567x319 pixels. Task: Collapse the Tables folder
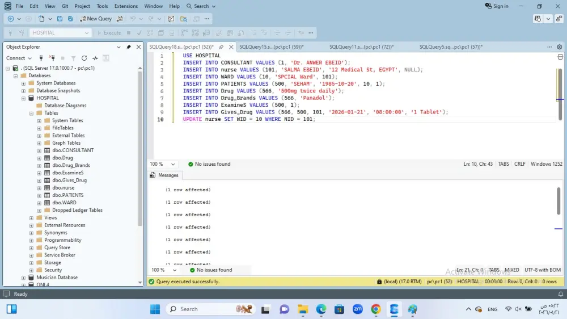tap(31, 113)
